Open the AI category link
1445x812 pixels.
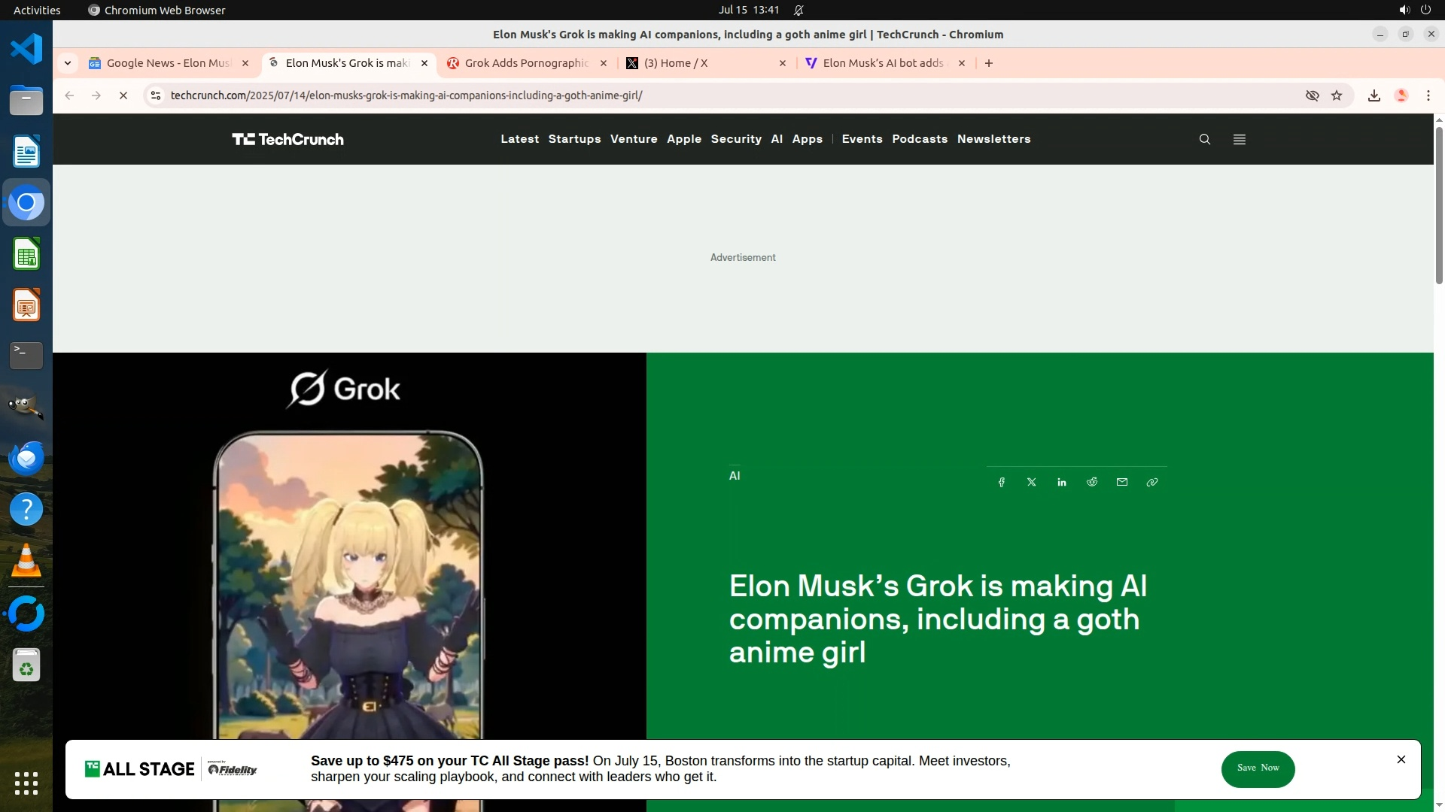point(735,475)
